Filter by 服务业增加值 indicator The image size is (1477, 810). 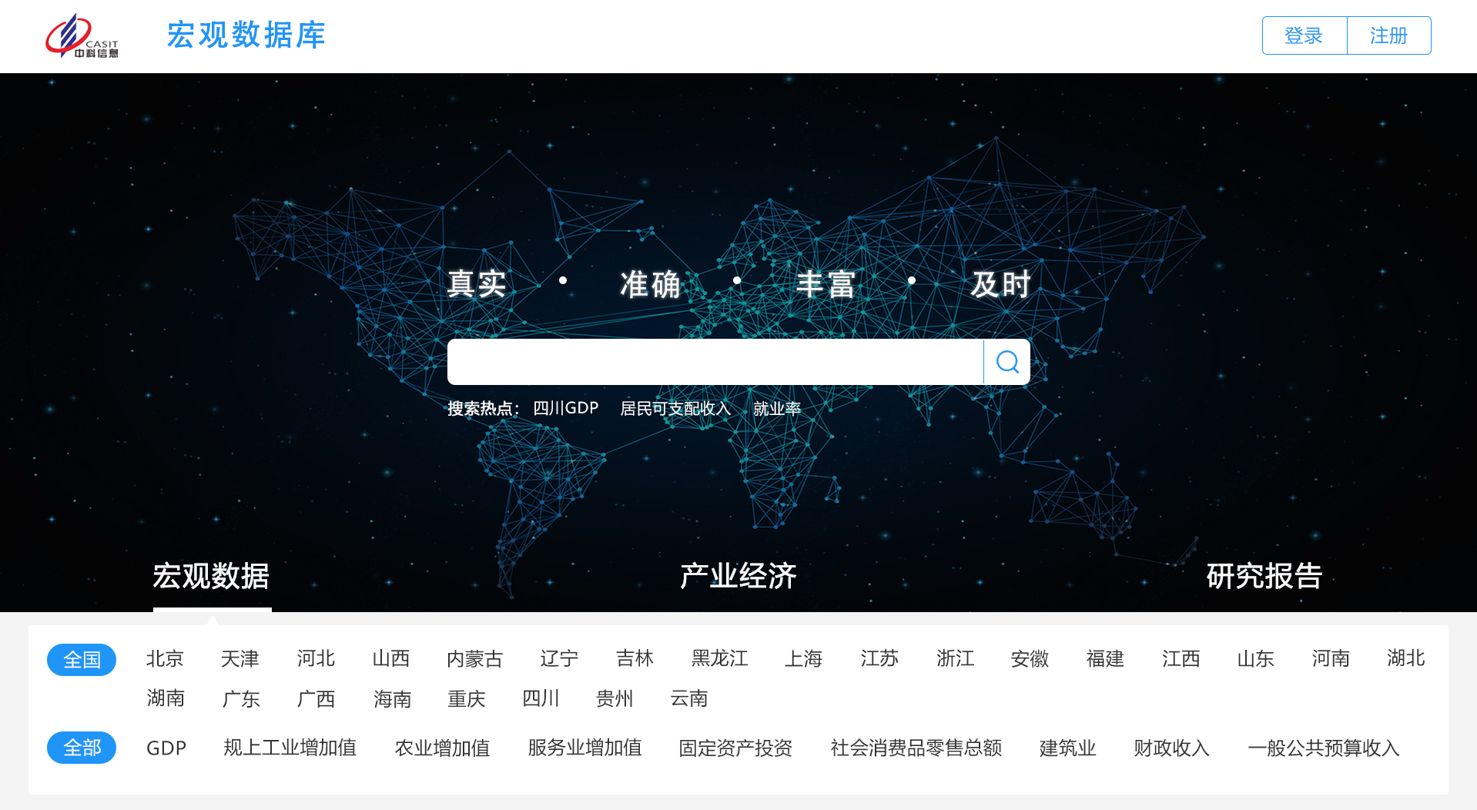[x=584, y=748]
